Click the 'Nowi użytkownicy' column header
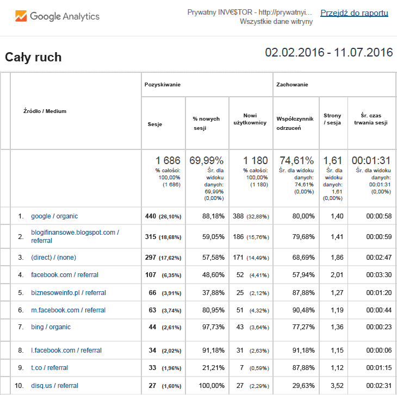The height and width of the screenshot is (395, 397). coord(250,119)
